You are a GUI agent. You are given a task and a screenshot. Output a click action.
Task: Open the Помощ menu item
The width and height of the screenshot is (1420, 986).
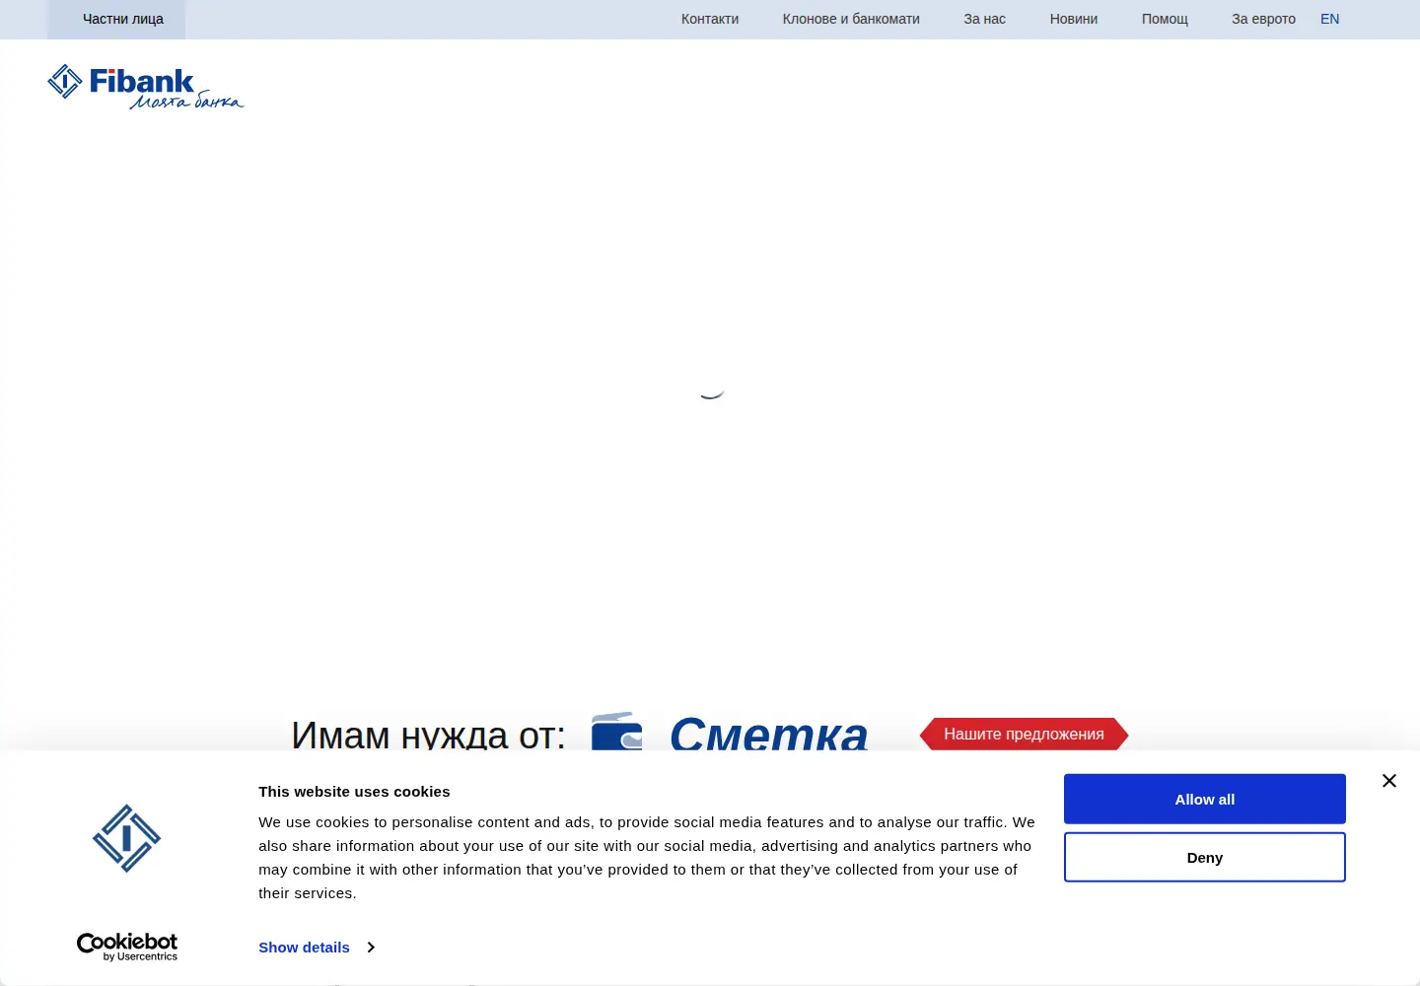pyautogui.click(x=1165, y=19)
